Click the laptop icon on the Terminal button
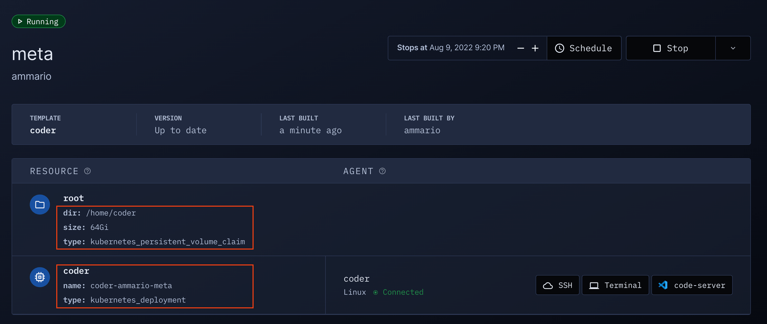Screen dimensions: 767x324 click(594, 286)
